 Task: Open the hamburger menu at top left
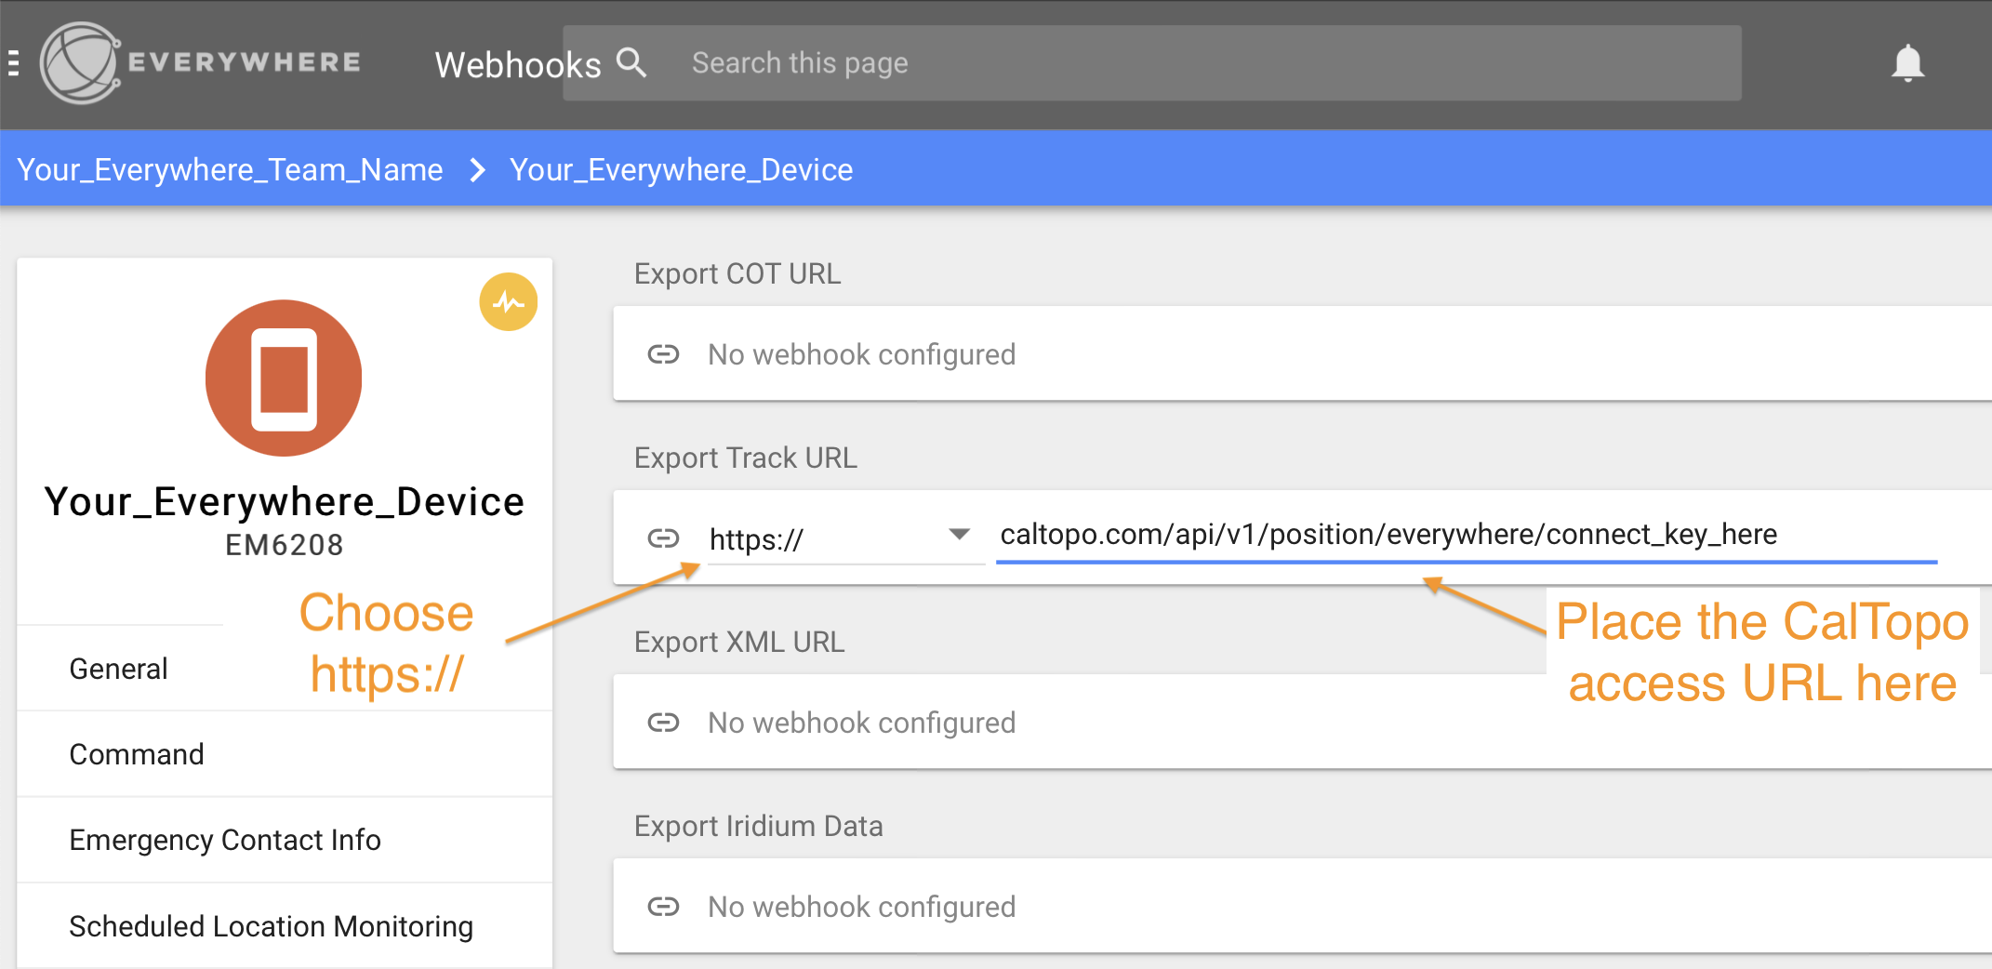click(x=13, y=63)
